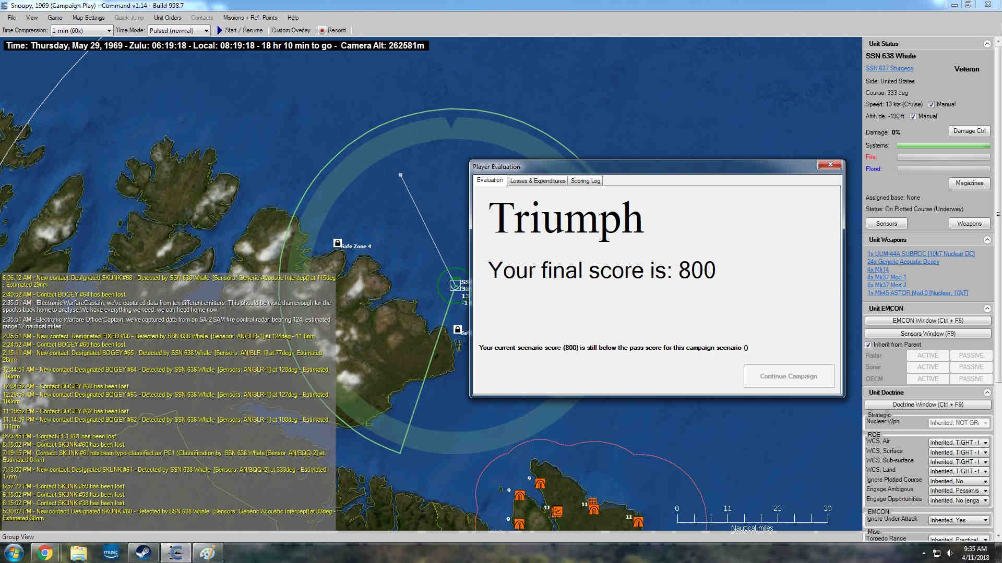Viewport: 1002px width, 563px height.
Task: Open Amazon Music taskbar icon
Action: click(x=111, y=553)
